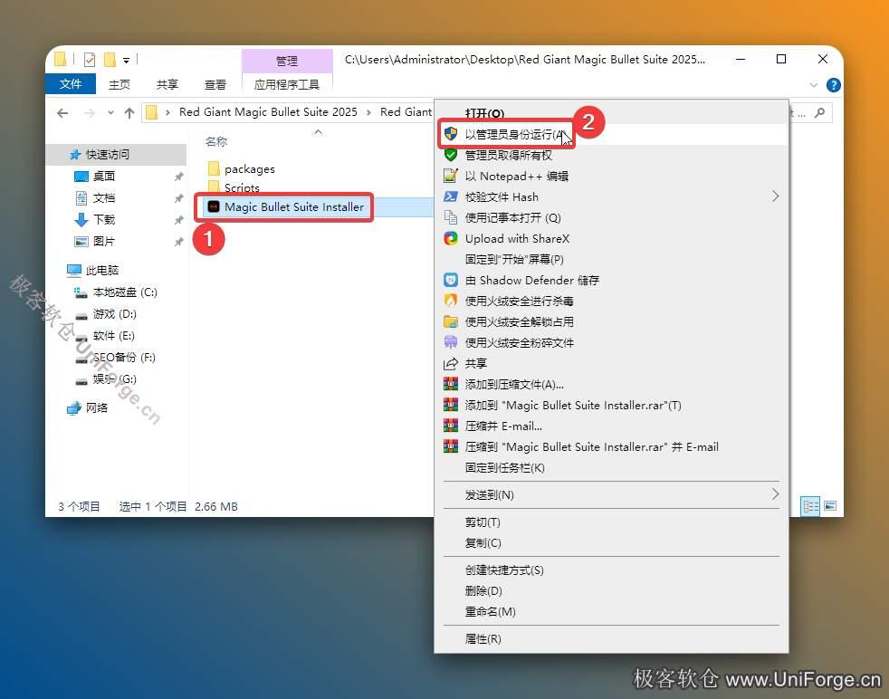
Task: Click the packages folder icon
Action: click(x=214, y=168)
